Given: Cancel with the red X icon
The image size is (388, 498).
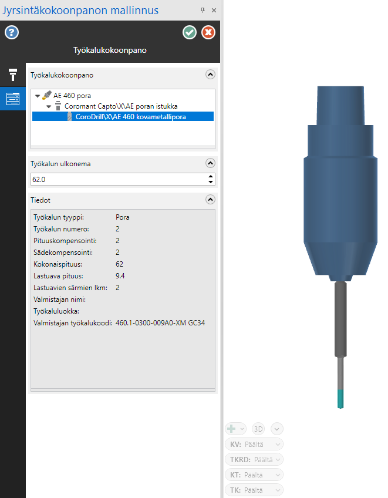Looking at the screenshot, I should point(208,32).
